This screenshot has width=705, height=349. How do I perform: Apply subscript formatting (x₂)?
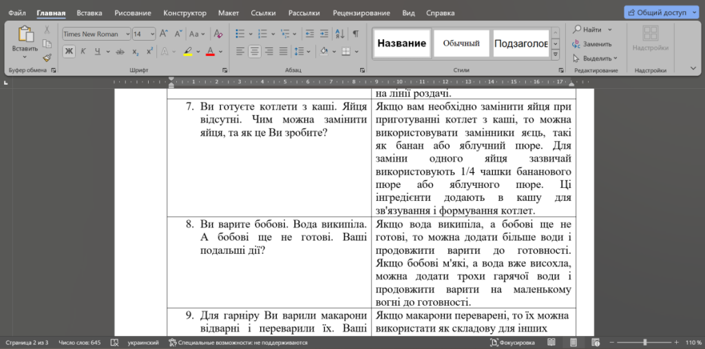pyautogui.click(x=136, y=52)
